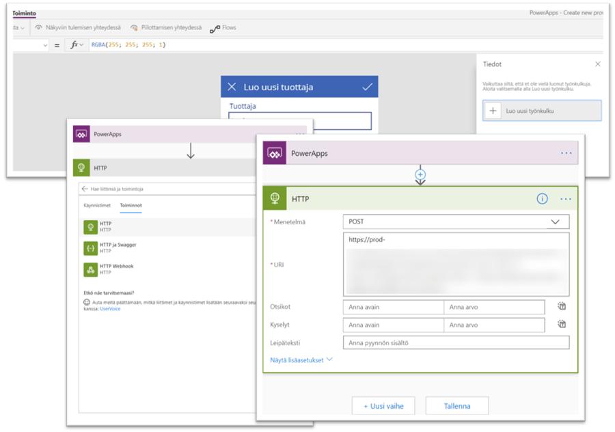
Task: Click back arrow in connector search box
Action: 85,189
